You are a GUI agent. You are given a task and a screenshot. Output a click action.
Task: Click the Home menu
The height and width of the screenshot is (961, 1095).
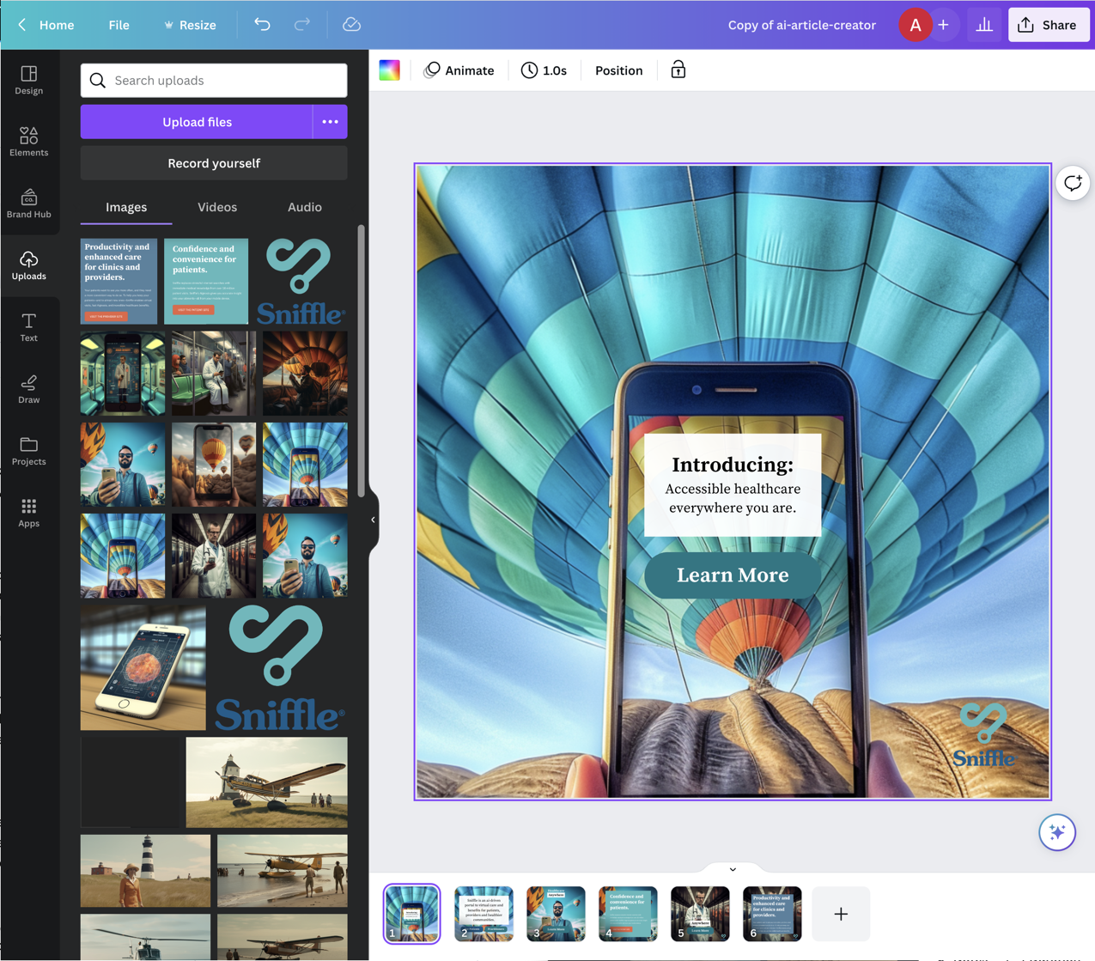(57, 25)
